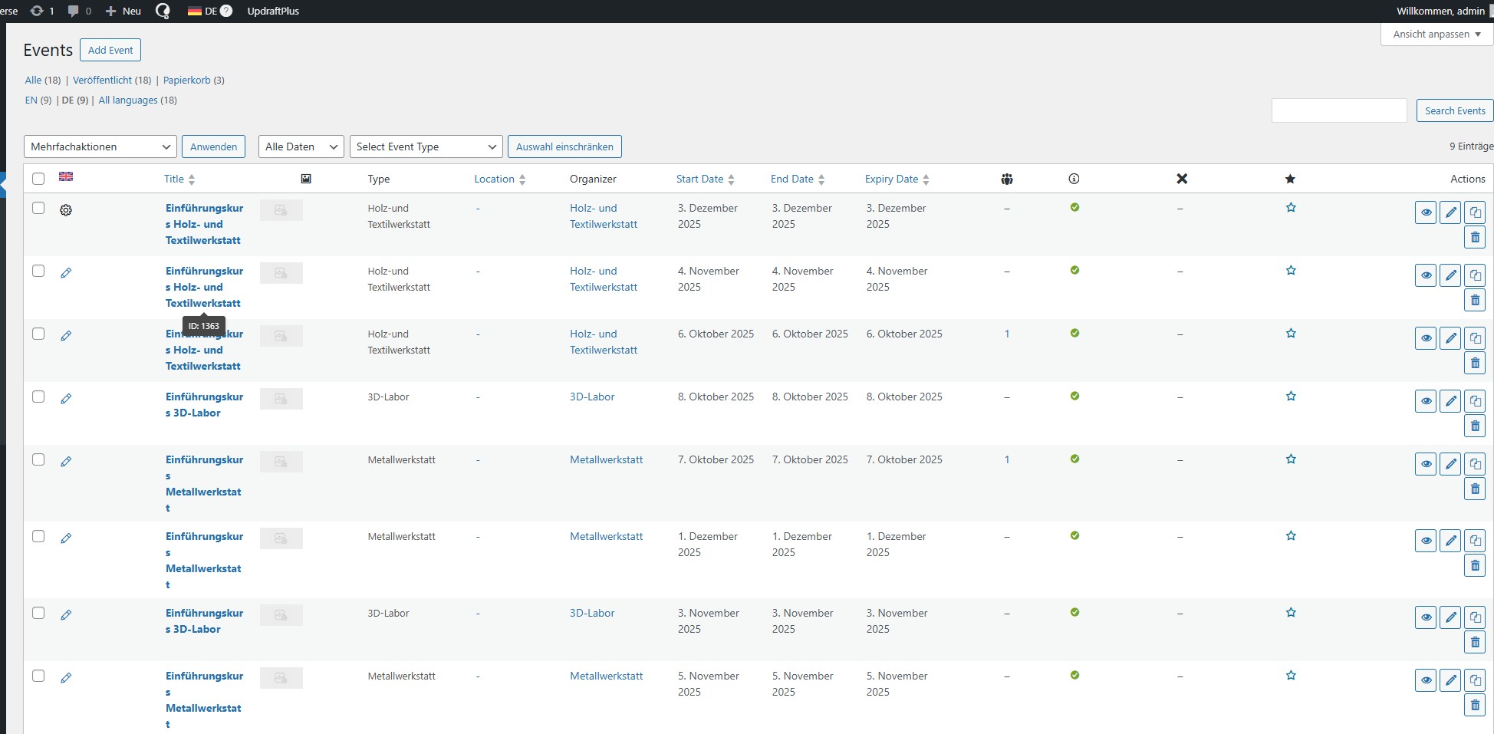Image resolution: width=1494 pixels, height=734 pixels.
Task: Click the gear icon in first event row
Action: pos(66,210)
